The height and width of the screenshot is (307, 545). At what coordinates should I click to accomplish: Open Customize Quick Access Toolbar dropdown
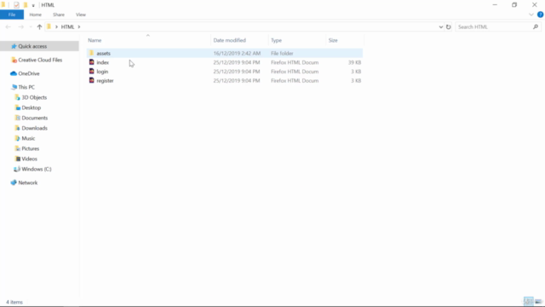[33, 5]
